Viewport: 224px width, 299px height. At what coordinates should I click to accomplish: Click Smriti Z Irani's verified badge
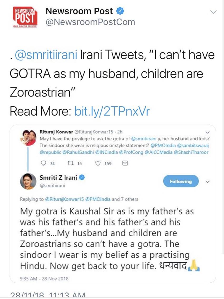(x=82, y=178)
